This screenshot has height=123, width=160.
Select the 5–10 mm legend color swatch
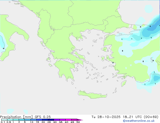click(28, 120)
